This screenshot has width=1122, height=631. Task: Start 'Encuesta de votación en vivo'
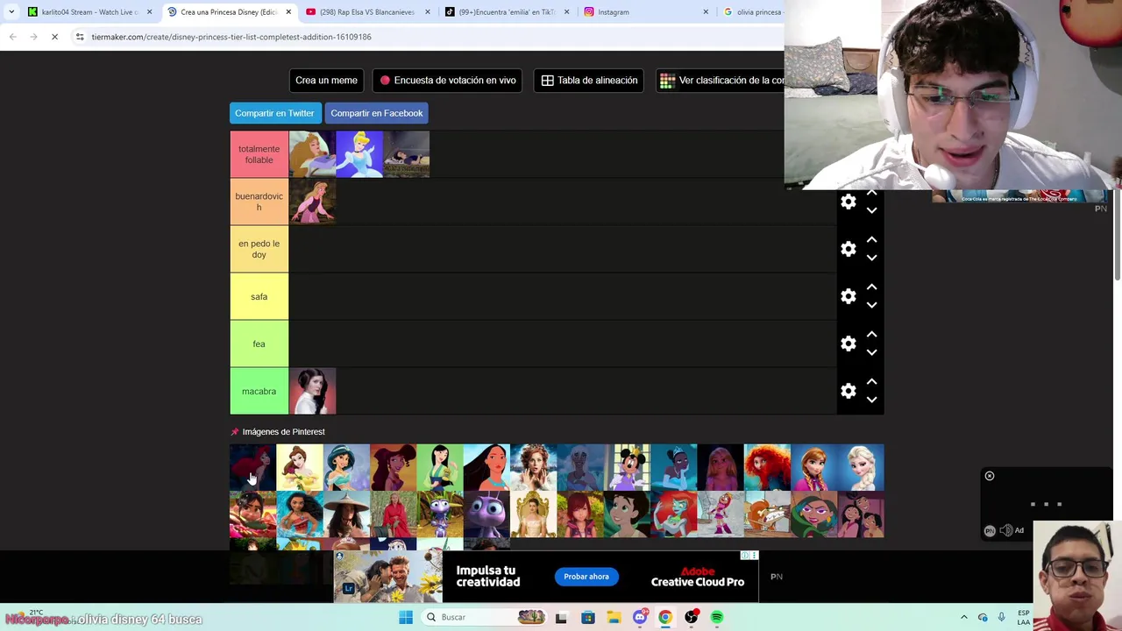447,80
